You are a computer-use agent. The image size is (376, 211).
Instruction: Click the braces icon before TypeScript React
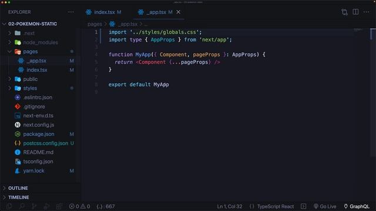(251, 206)
